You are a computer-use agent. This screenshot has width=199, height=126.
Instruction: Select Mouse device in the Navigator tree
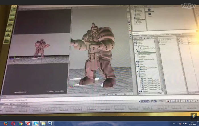(x=142, y=58)
